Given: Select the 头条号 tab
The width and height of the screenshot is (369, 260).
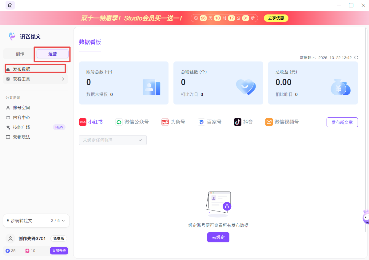Looking at the screenshot, I should point(173,122).
